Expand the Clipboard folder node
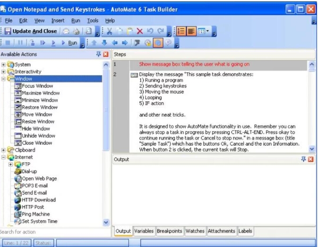318x247 pixels. pos(3,150)
